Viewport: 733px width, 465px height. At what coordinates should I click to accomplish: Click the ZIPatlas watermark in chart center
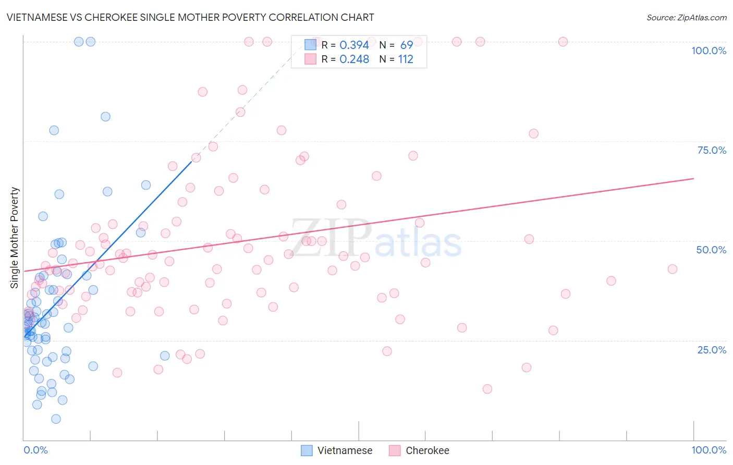(376, 239)
